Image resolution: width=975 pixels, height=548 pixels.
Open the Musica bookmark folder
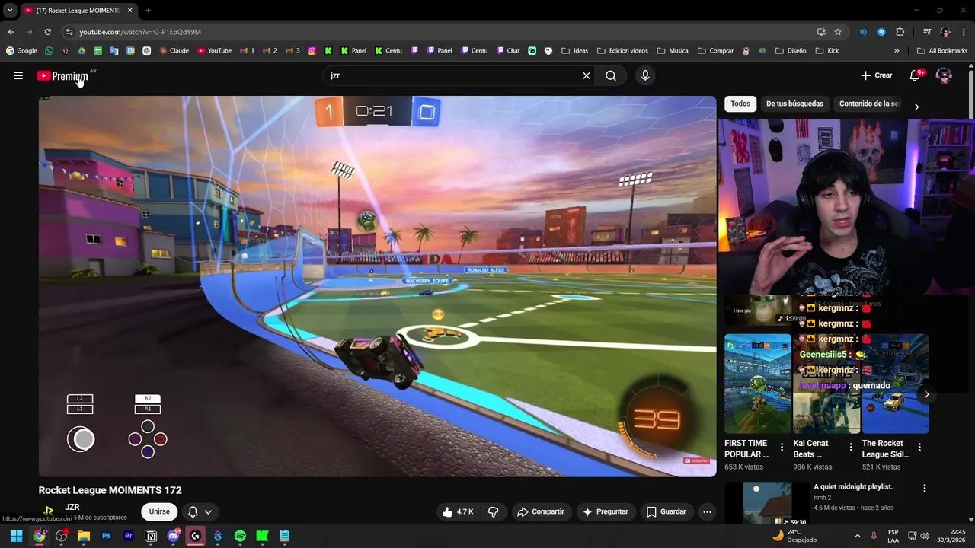pyautogui.click(x=673, y=51)
